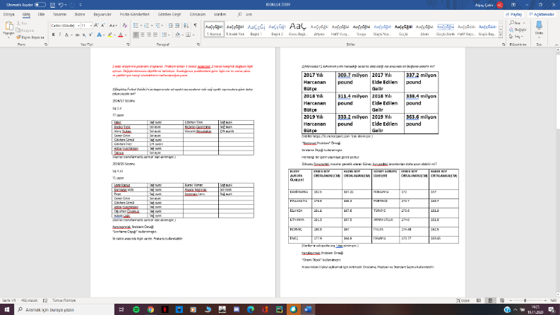
Task: Open Line and Paragraph Spacing menu
Action: coord(165,35)
